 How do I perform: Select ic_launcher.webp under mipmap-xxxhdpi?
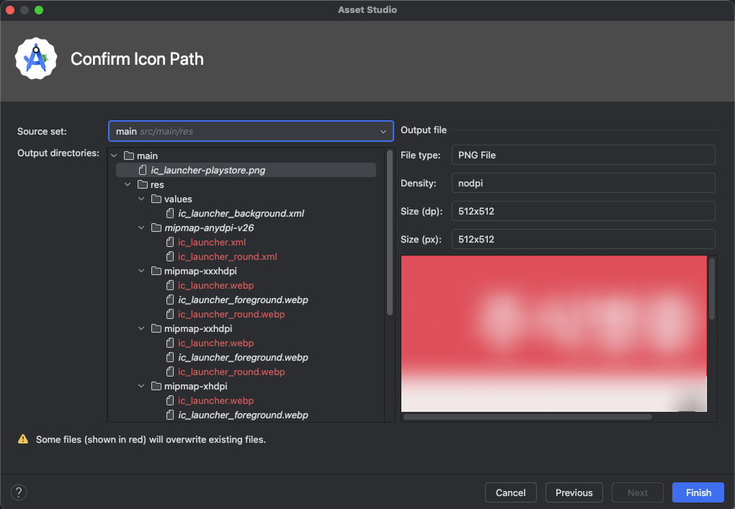[x=215, y=285]
